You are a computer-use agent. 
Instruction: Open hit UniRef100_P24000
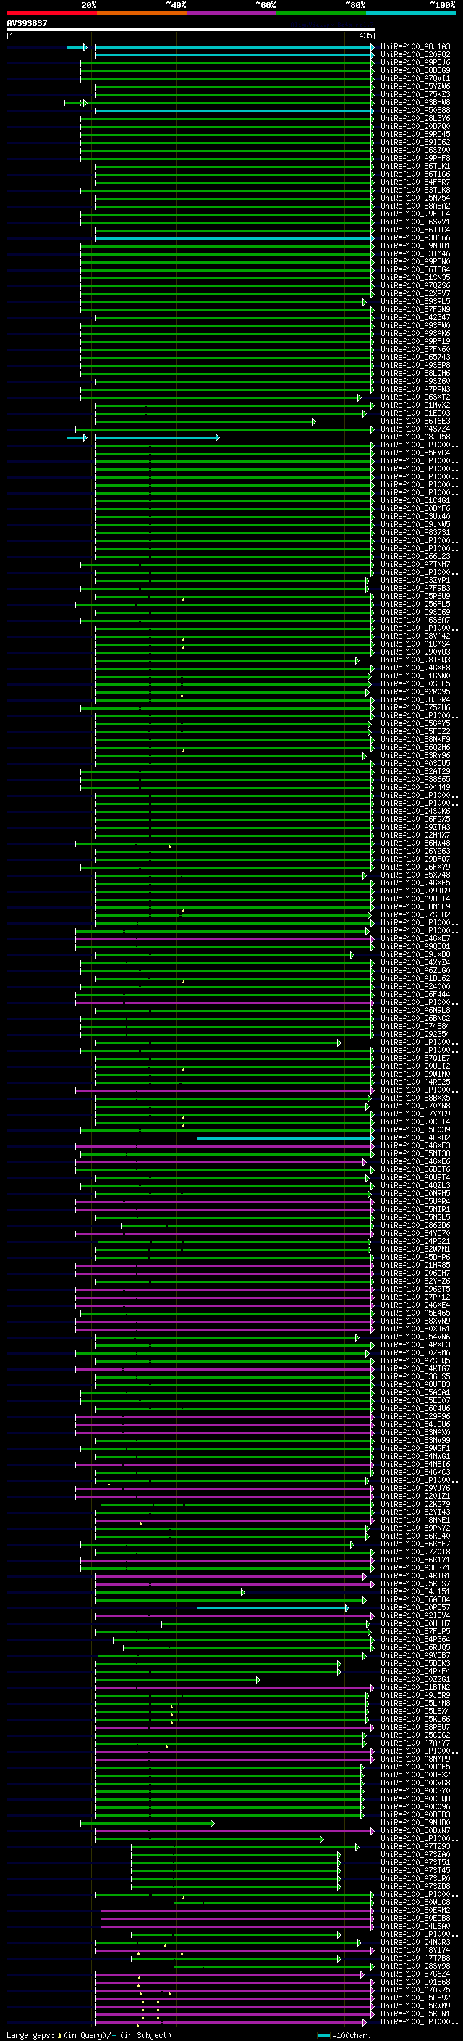415,986
